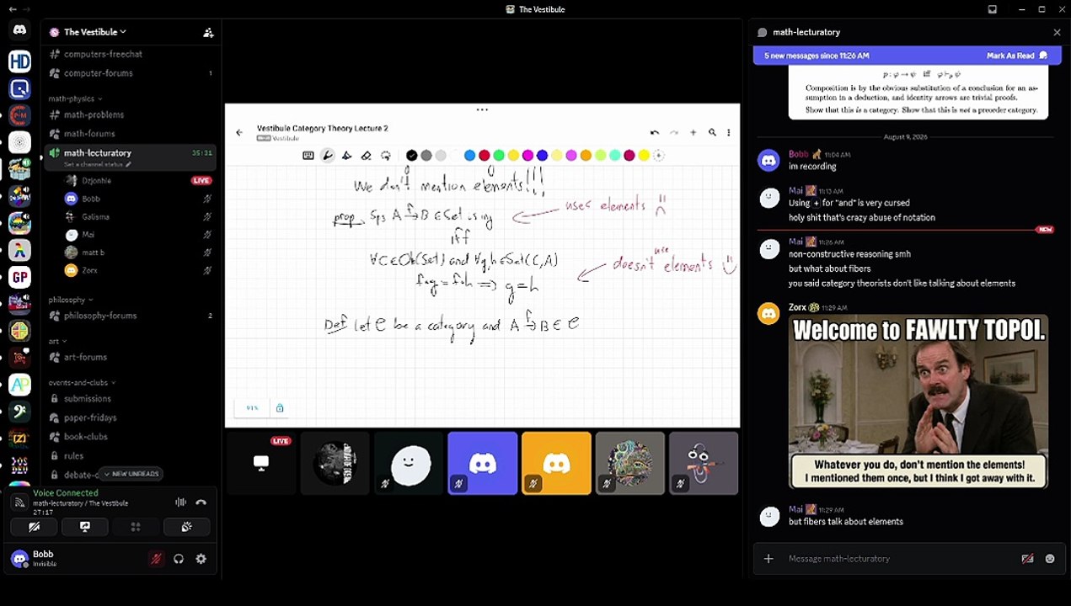Image resolution: width=1071 pixels, height=606 pixels.
Task: Collapse the math-physics category
Action: [75, 98]
